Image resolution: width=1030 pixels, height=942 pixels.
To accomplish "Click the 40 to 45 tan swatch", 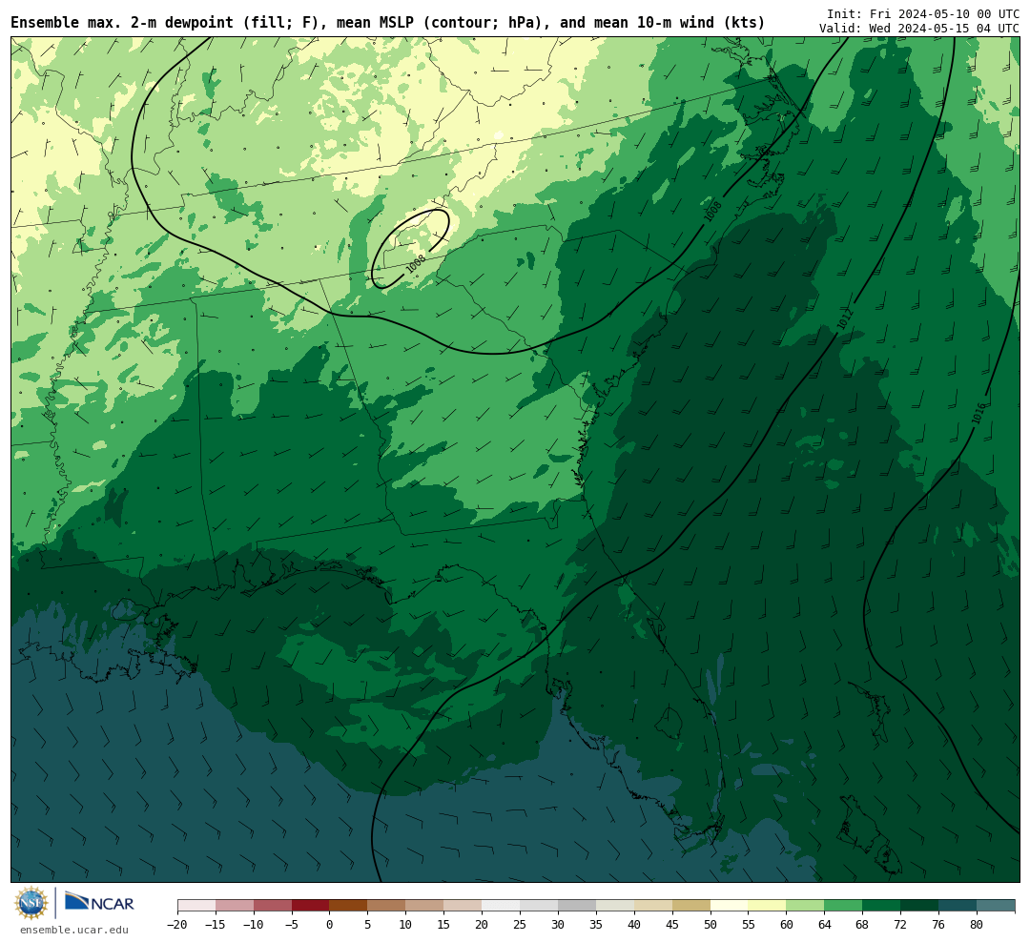I will click(653, 906).
